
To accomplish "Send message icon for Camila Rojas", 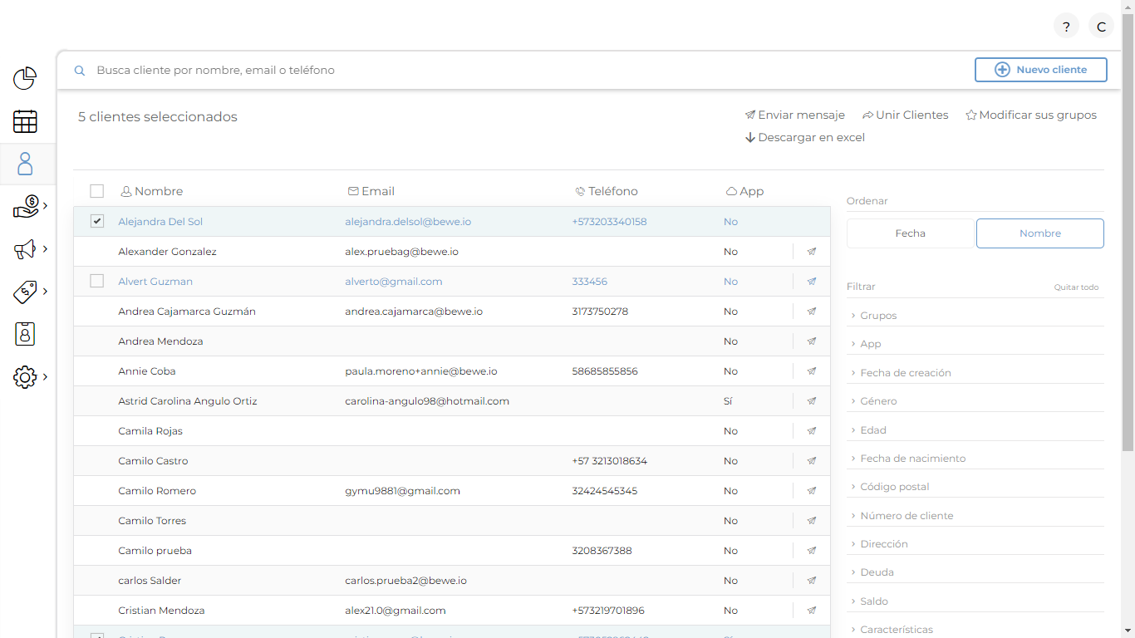I will (812, 431).
